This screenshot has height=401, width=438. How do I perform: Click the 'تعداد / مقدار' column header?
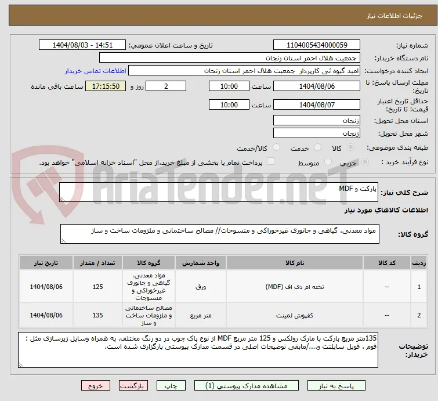pyautogui.click(x=97, y=263)
